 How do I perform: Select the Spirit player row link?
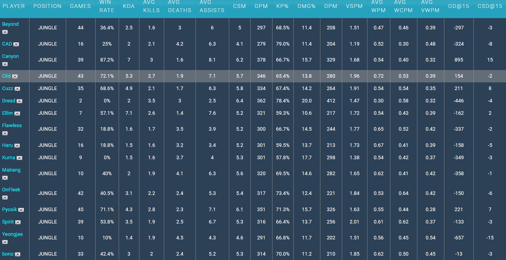8,222
